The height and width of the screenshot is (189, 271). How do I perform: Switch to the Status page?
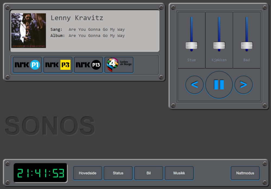point(118,173)
